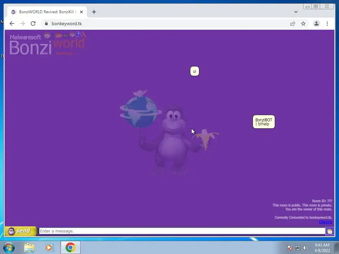Minimize the Chrome window
Screen dimensions: 339x254
(308, 7)
